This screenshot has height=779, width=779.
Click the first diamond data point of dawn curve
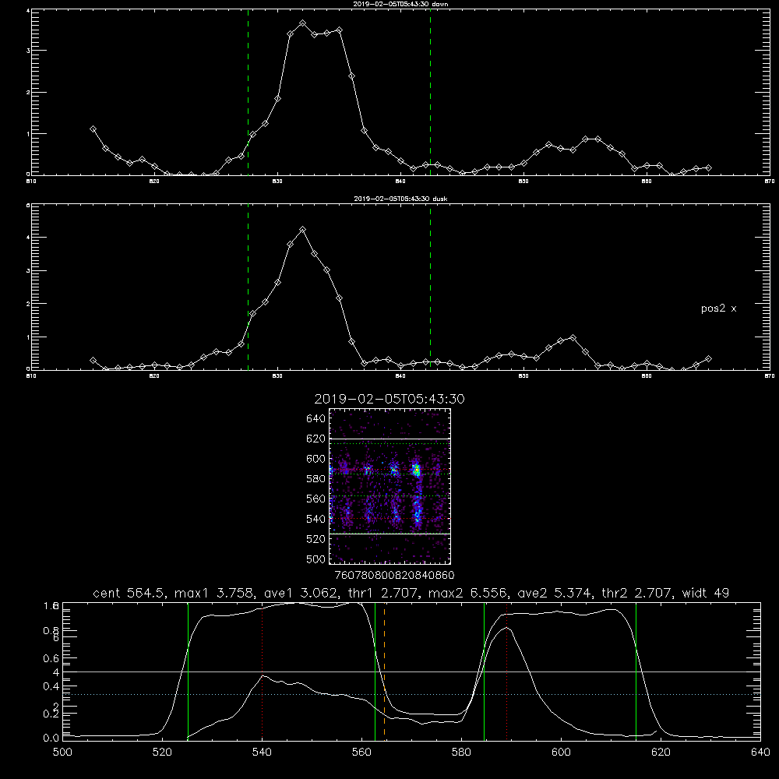click(x=93, y=129)
